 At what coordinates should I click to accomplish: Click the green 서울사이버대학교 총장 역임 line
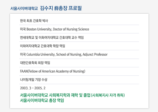42,100
